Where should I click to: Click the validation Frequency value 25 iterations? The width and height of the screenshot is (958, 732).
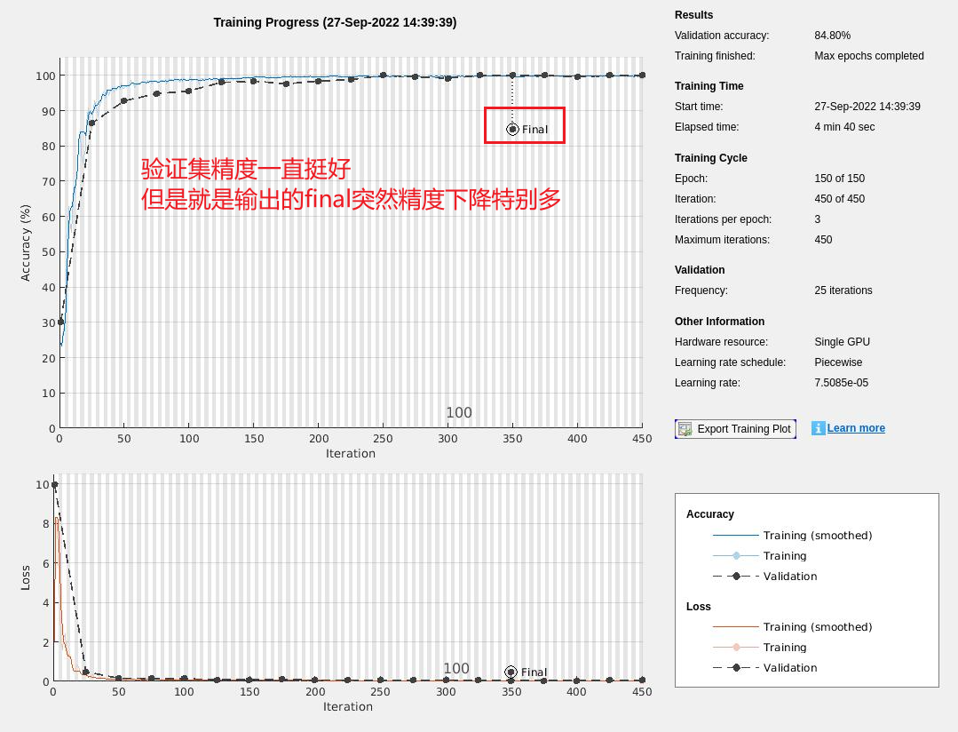(x=843, y=290)
